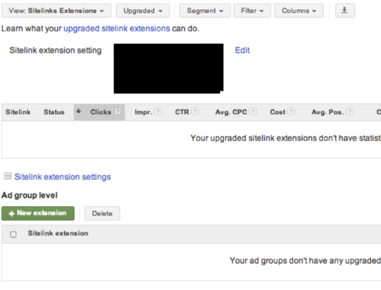Click the New extension button

pos(38,213)
